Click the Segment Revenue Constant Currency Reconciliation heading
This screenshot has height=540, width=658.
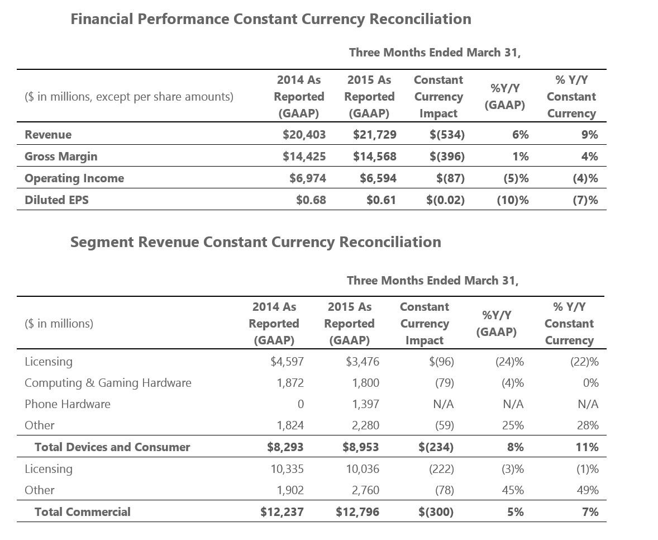click(256, 242)
